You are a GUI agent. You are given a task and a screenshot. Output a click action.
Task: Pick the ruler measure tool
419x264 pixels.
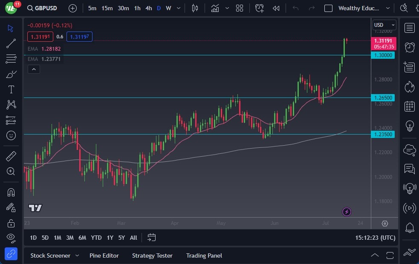point(11,156)
